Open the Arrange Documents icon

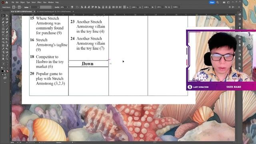coord(224,2)
